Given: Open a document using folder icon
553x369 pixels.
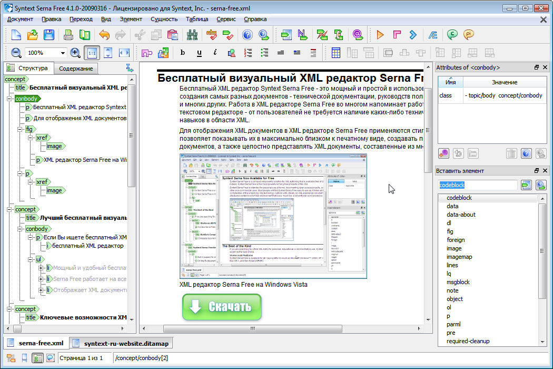Looking at the screenshot, I should coord(33,35).
